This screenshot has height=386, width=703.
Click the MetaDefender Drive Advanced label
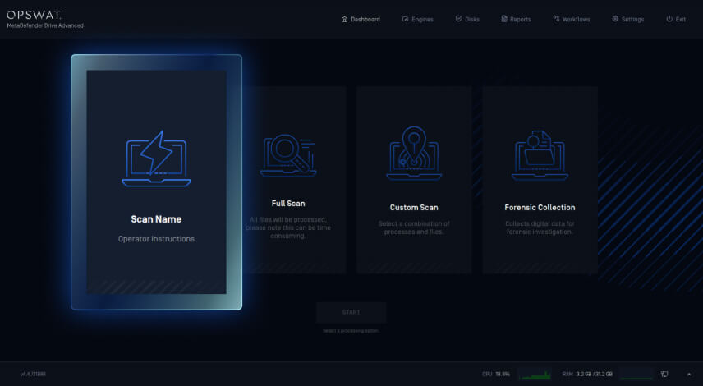pyautogui.click(x=45, y=26)
